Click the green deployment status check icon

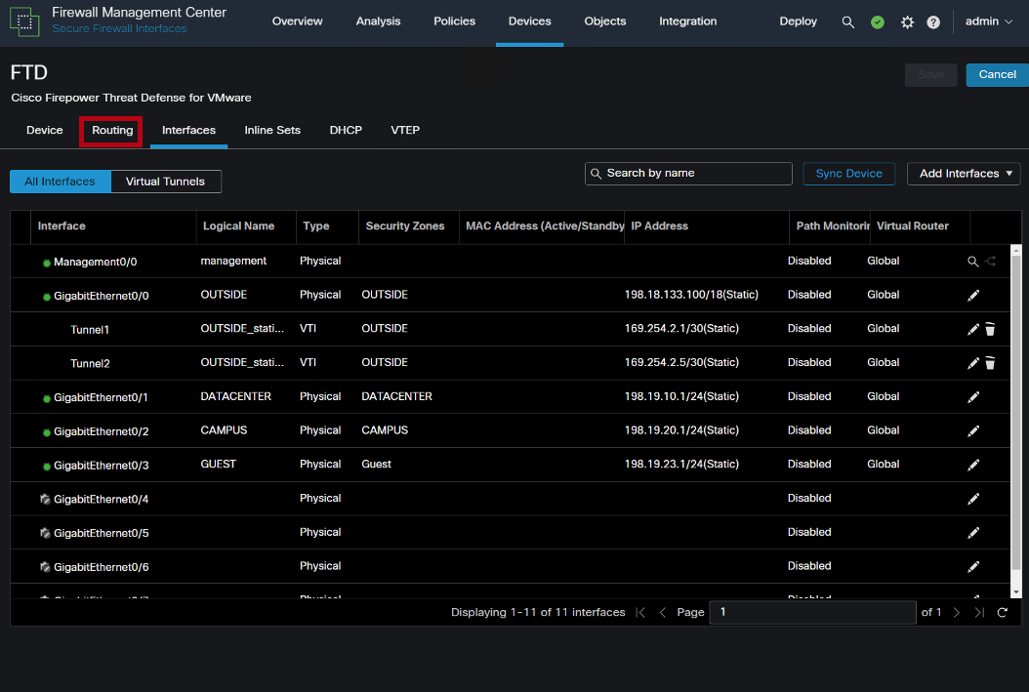coord(878,22)
